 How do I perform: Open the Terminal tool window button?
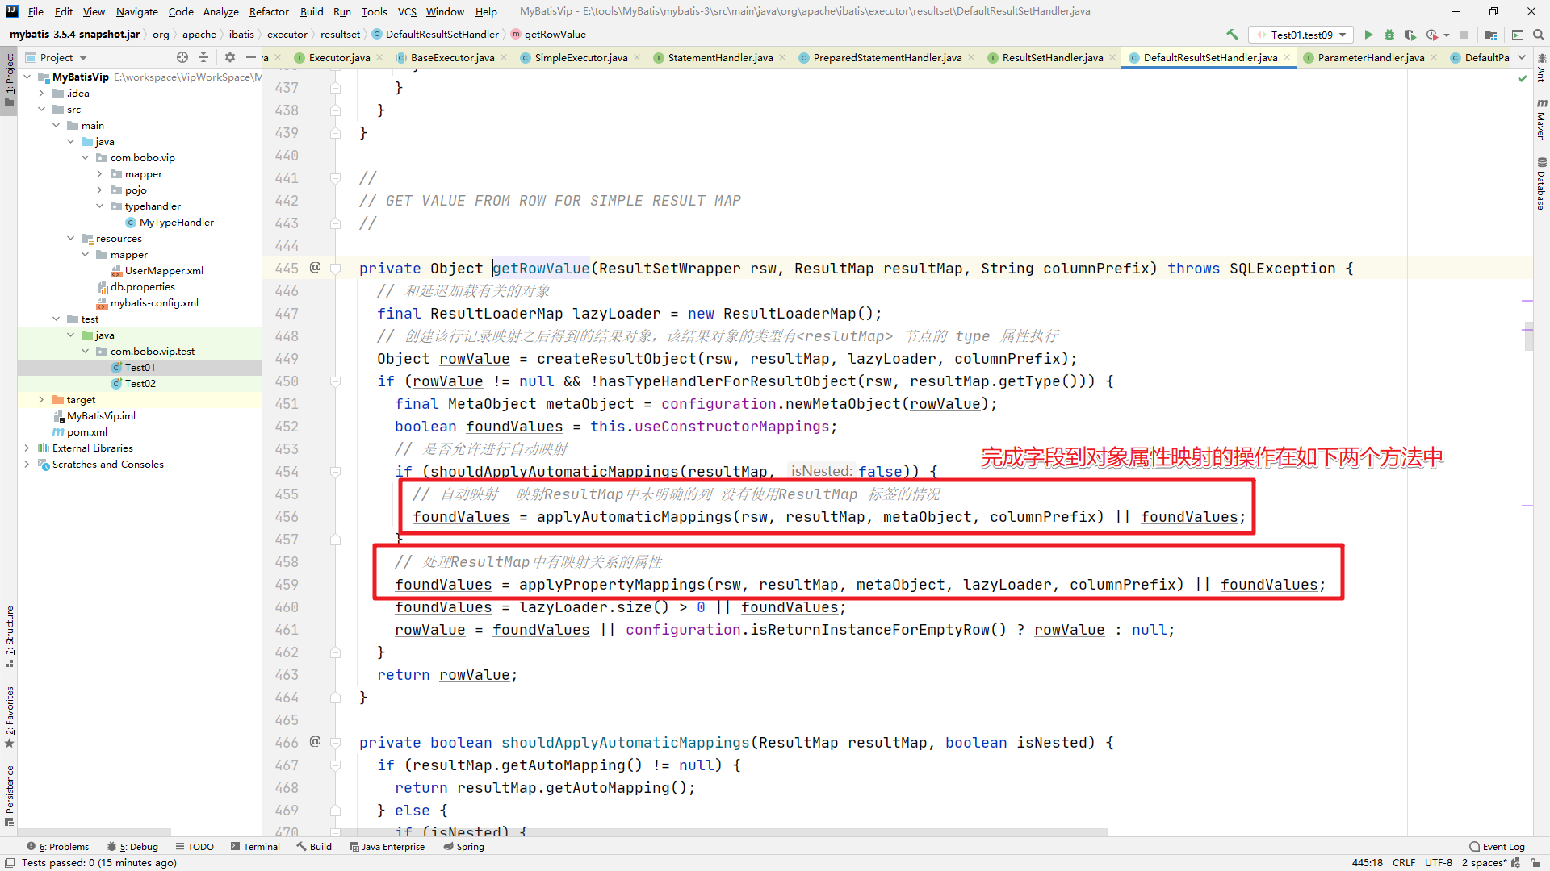[255, 847]
